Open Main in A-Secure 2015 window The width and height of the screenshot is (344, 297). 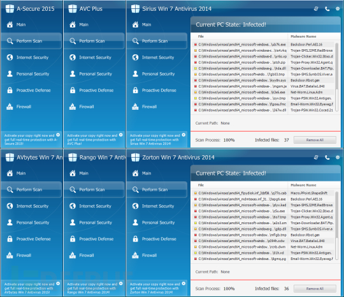click(21, 25)
